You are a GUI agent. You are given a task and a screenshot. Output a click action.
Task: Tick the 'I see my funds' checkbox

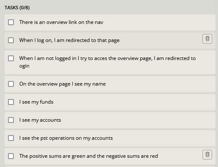click(x=11, y=102)
